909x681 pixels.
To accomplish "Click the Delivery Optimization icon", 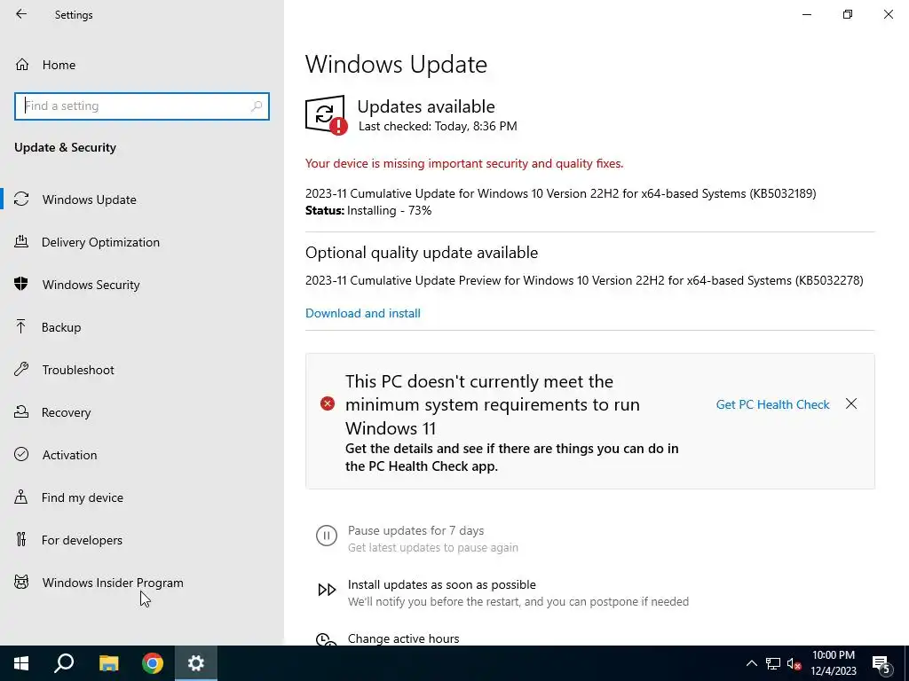I will (21, 241).
